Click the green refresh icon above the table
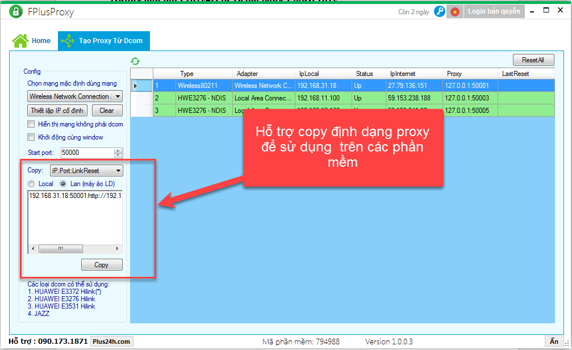The width and height of the screenshot is (572, 350). point(135,61)
